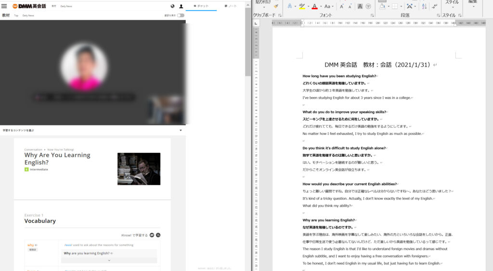Open text effects dropdown arrow
Viewport: 493px width, 271px height.
[295, 7]
